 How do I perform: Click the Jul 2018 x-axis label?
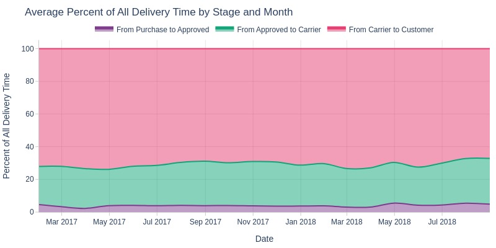click(442, 222)
